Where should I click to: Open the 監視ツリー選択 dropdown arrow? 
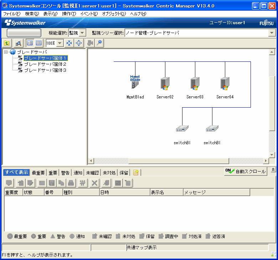click(272, 33)
